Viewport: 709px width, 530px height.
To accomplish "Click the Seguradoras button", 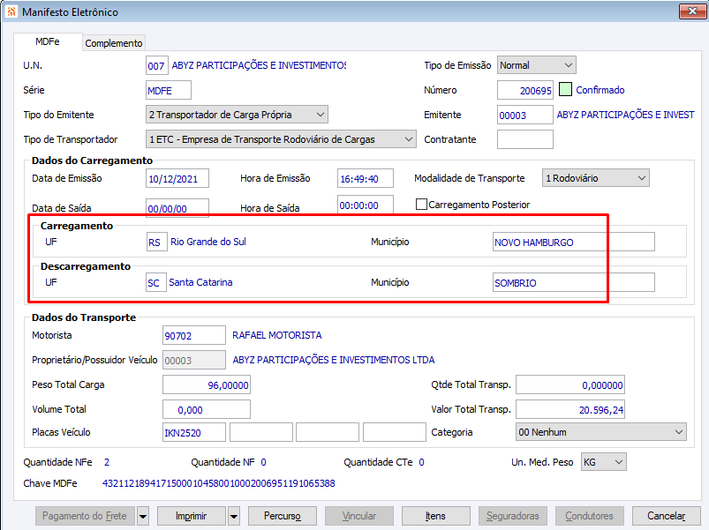I will 512,516.
